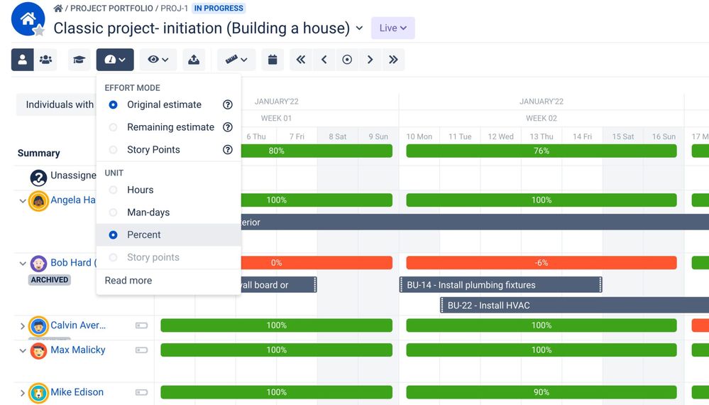Open help for Original estimate
This screenshot has width=709, height=405.
(228, 104)
